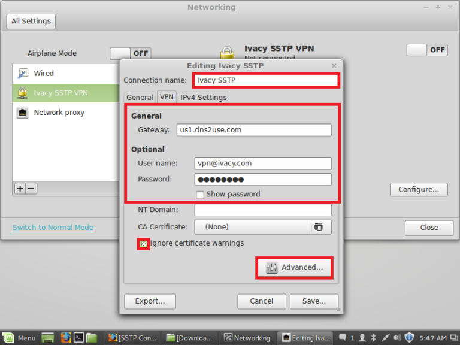Viewport: 460px width, 345px height.
Task: Click the Advanced... button
Action: point(295,268)
